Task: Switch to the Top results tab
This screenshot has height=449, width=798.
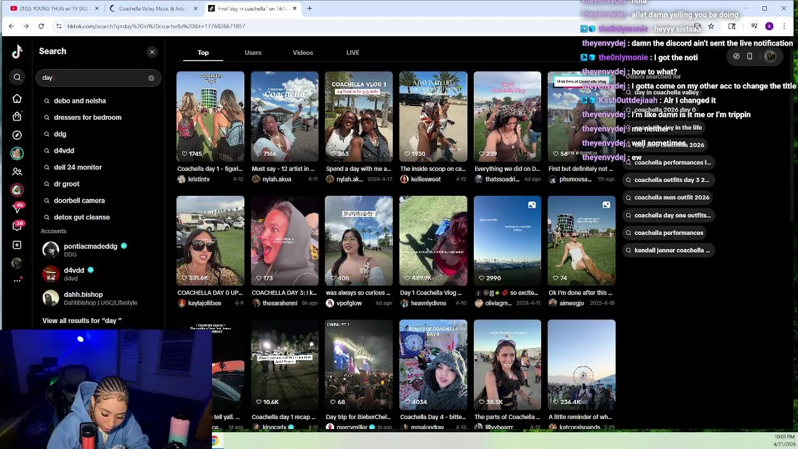Action: 203,53
